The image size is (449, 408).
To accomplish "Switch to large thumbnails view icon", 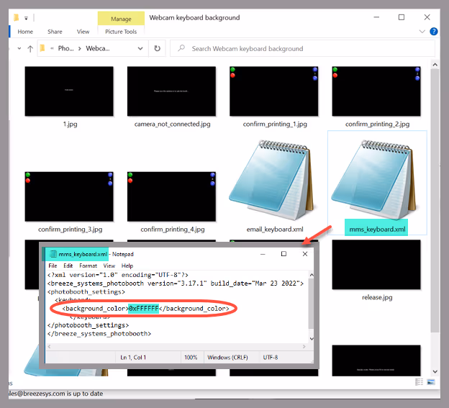I will click(x=431, y=381).
